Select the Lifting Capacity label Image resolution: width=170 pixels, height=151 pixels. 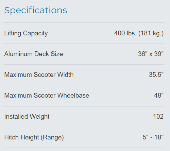[26, 34]
